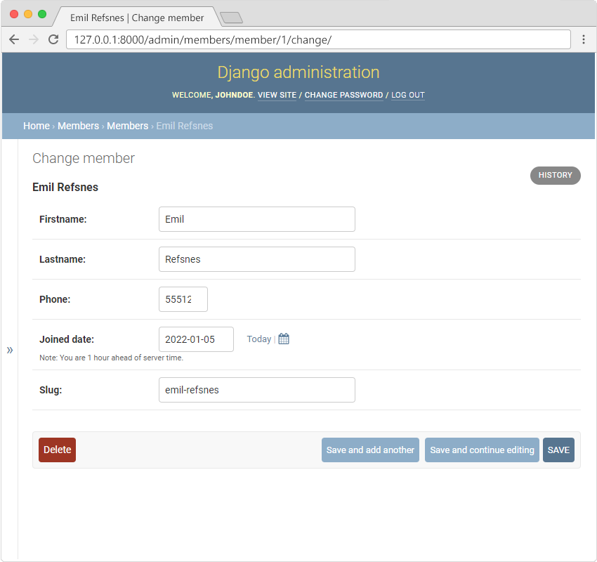The image size is (597, 562).
Task: Delete this member record
Action: pos(57,450)
